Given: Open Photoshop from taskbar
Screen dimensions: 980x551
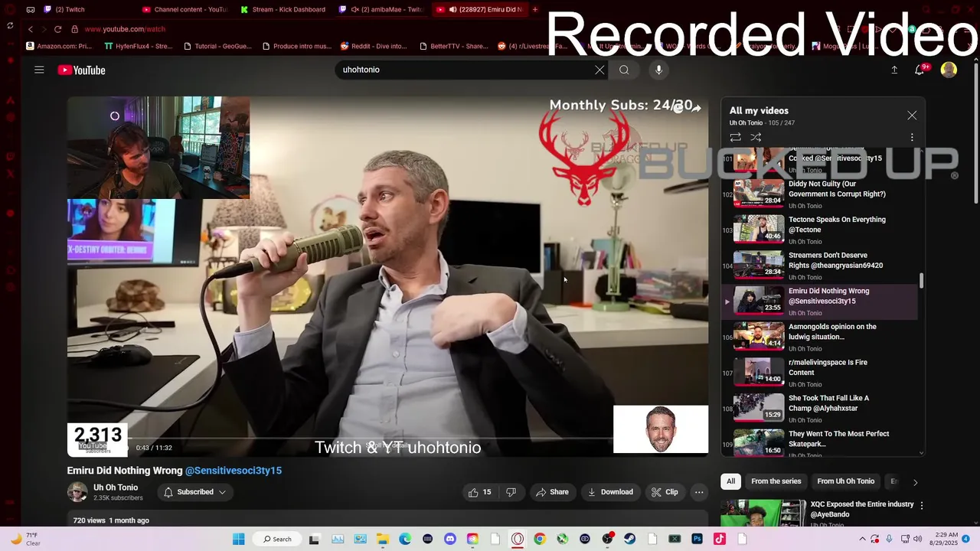Looking at the screenshot, I should [697, 539].
